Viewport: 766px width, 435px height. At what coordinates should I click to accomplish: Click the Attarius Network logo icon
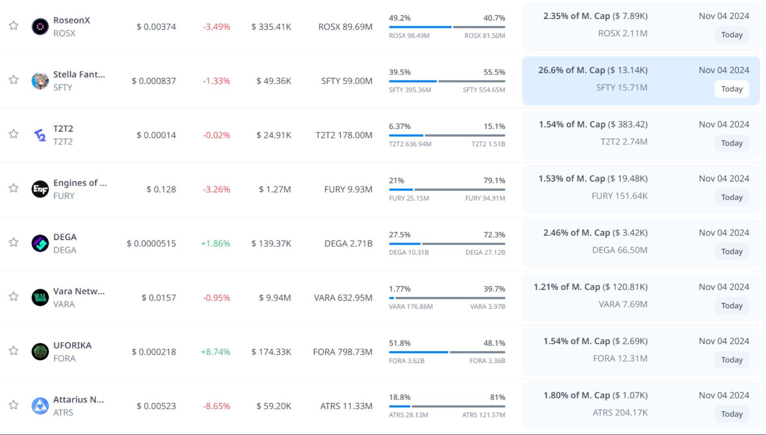(40, 406)
